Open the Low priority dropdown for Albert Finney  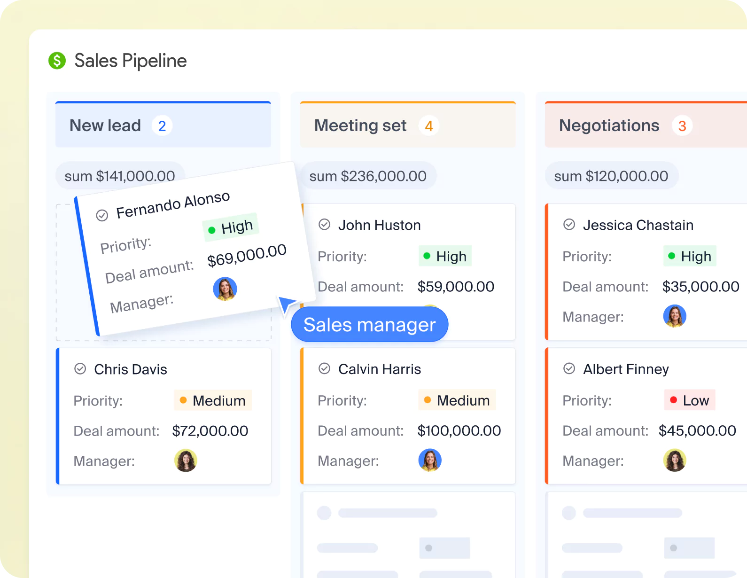[x=690, y=400]
